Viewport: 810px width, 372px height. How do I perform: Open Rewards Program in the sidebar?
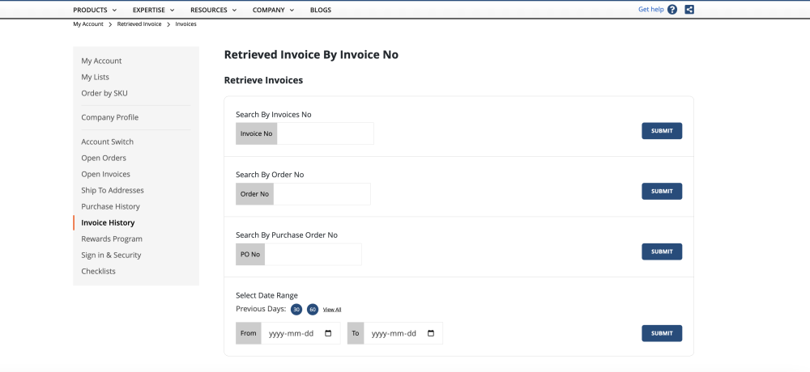(x=112, y=239)
